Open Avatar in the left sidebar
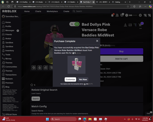Viewport: 153px width, 122px height. tap(6, 38)
